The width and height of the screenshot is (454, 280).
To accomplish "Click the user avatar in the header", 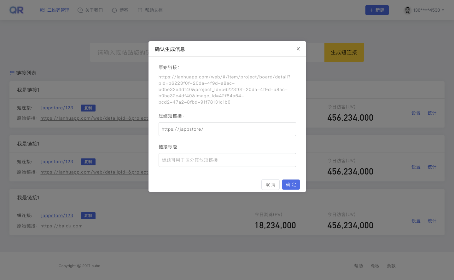I will point(407,10).
